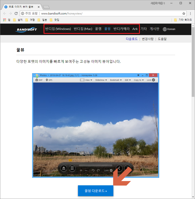This screenshot has width=195, height=199.
Task: Click the browser forward arrow
Action: coord(10,13)
